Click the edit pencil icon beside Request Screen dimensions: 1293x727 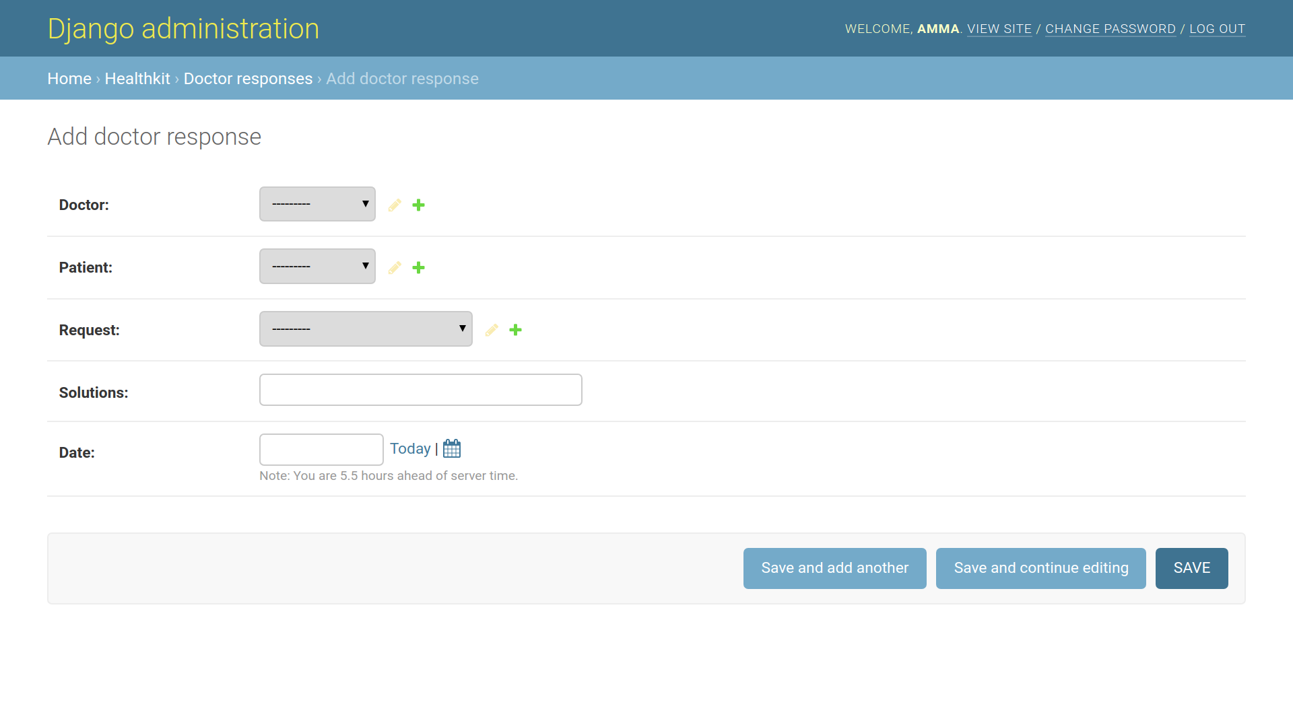[x=492, y=330]
